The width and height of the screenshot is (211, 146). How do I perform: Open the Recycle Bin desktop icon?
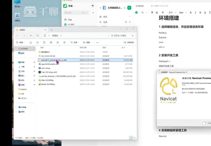coord(17,17)
